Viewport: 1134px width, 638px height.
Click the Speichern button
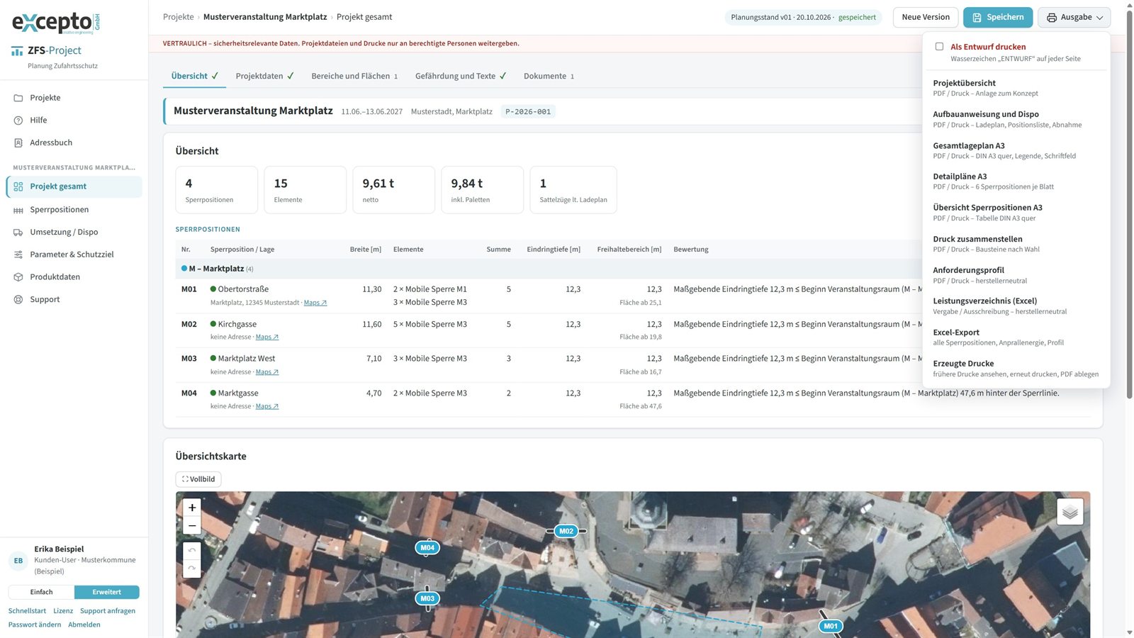tap(998, 17)
